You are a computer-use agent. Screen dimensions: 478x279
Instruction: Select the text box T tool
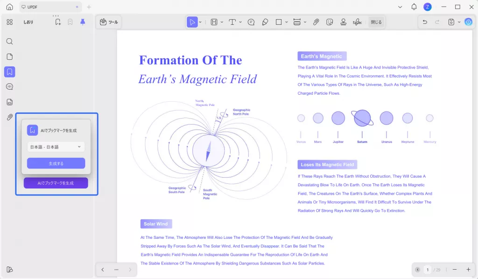[x=232, y=22]
